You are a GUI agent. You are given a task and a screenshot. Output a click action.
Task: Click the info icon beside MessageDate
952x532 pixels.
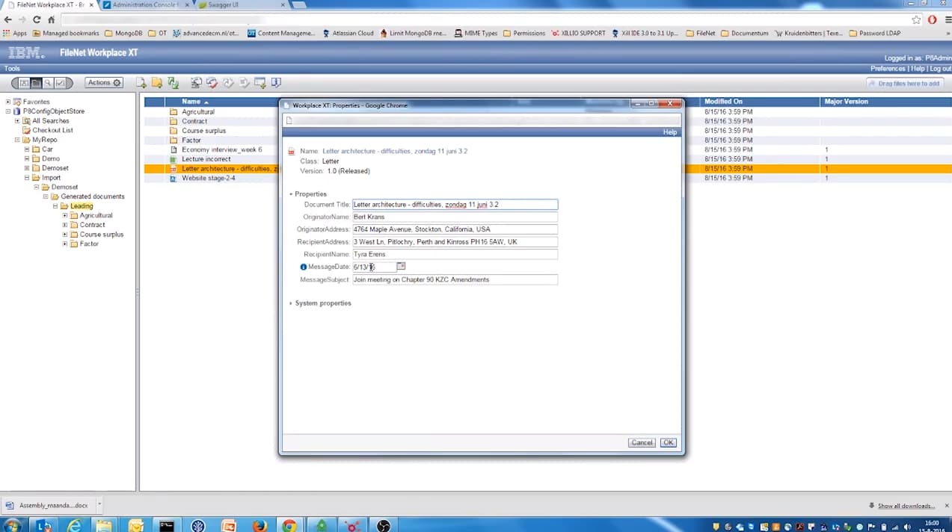303,267
